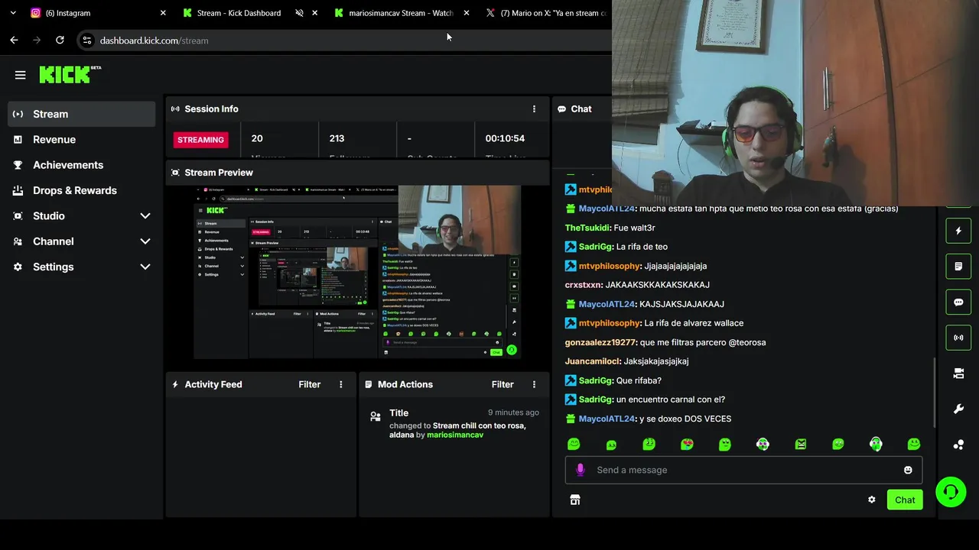The image size is (979, 550).
Task: Click the Kick Beta logo
Action: 70,74
